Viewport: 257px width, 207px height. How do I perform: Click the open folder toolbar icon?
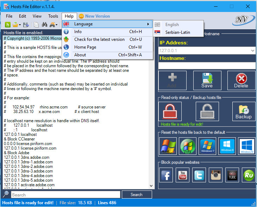click(15, 25)
